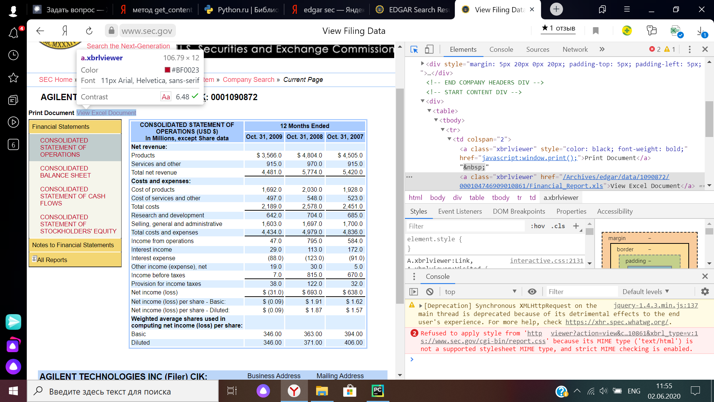Screen dimensions: 714x402
Task: Show the console sidebar icon
Action: click(414, 292)
